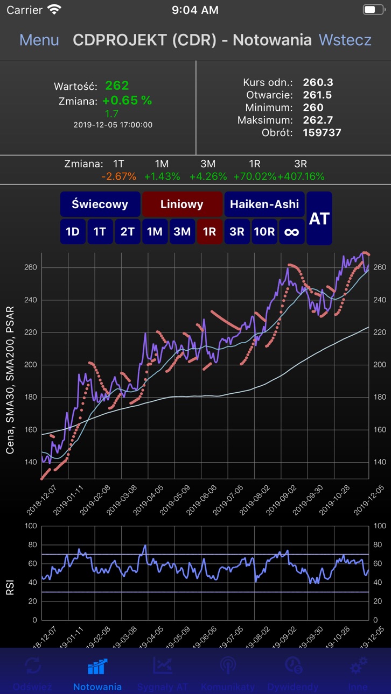391x694 pixels.
Task: Tap the Maksimum value 262.7
Action: point(318,120)
